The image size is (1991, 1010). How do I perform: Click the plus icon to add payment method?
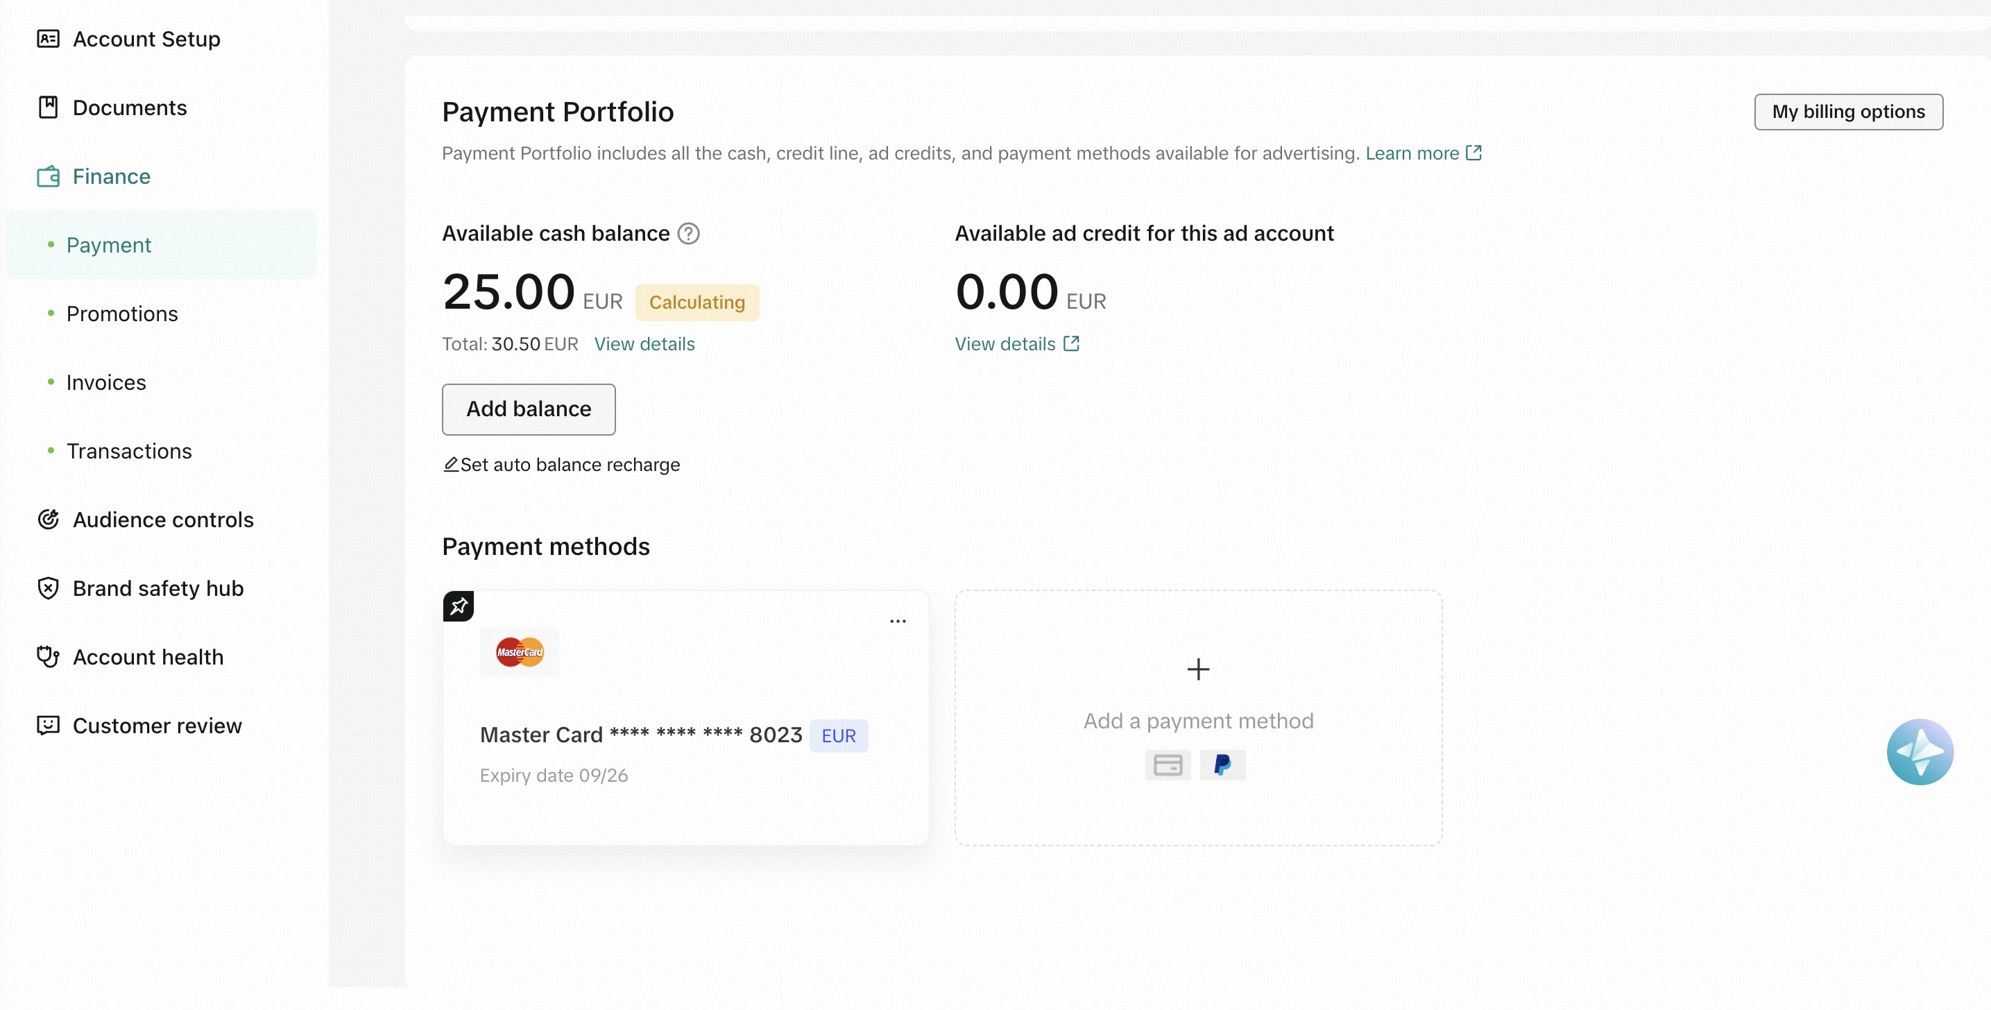(1198, 669)
